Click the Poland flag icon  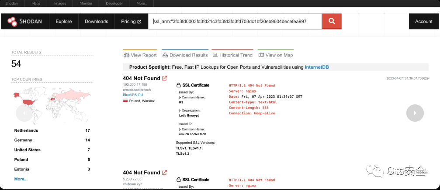tap(125, 101)
